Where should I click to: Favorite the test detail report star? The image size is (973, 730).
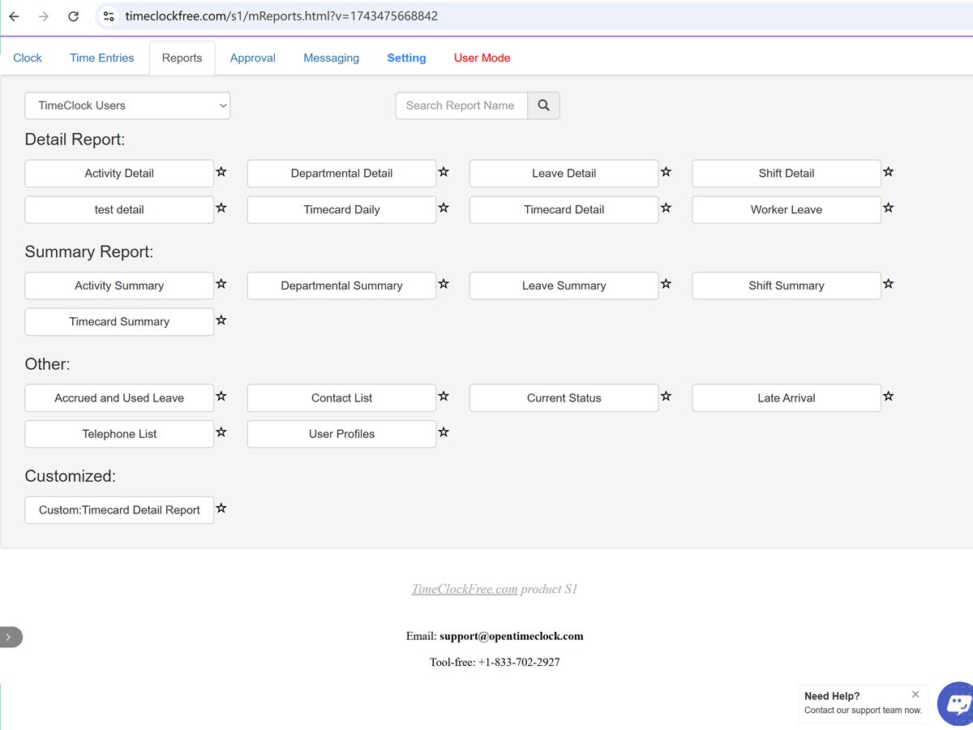[x=221, y=208]
